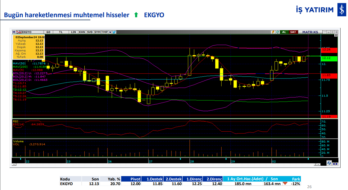This screenshot has width=348, height=190.
Task: Open the 60 minute period selector
Action: click(48, 32)
